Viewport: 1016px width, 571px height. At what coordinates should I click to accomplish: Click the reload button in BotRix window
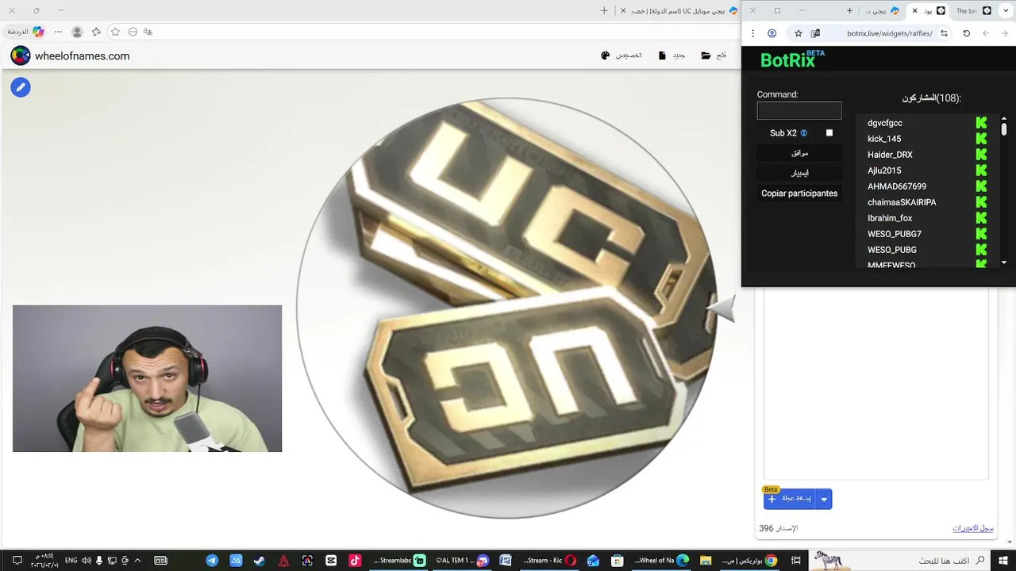966,33
